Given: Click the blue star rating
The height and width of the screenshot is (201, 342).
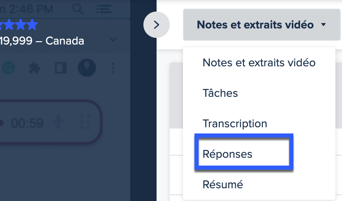Looking at the screenshot, I should pos(19,24).
